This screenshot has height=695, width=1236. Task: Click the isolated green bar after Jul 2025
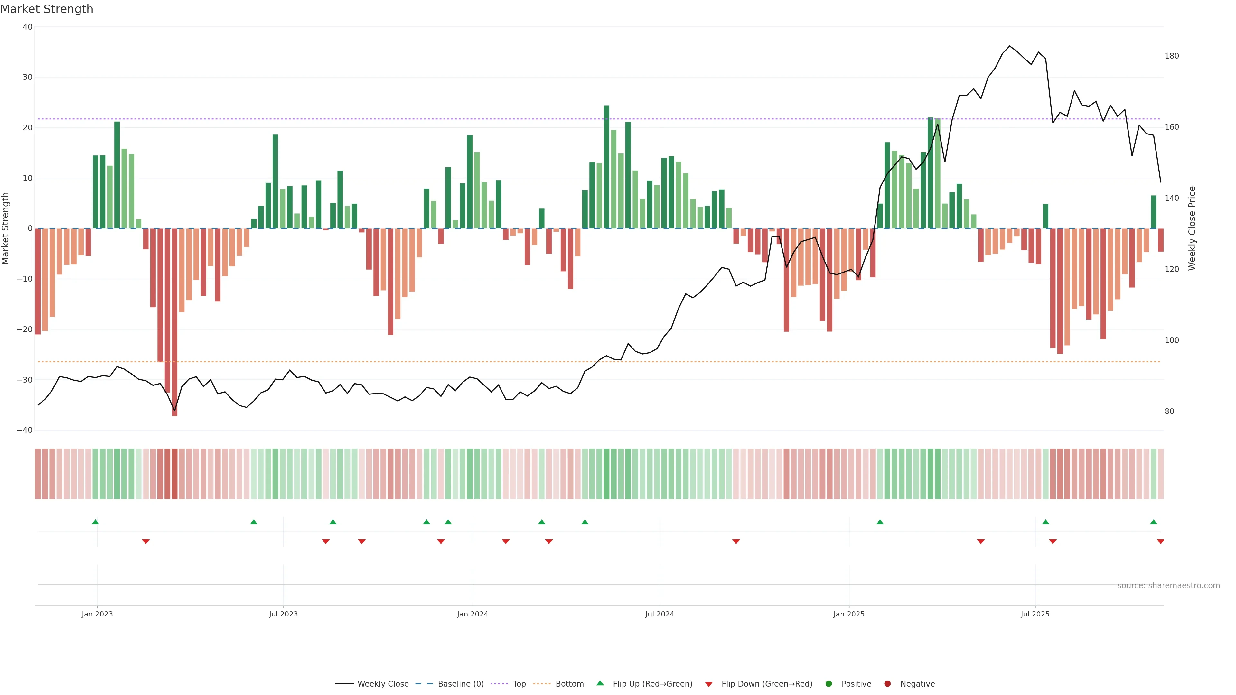pyautogui.click(x=1045, y=216)
